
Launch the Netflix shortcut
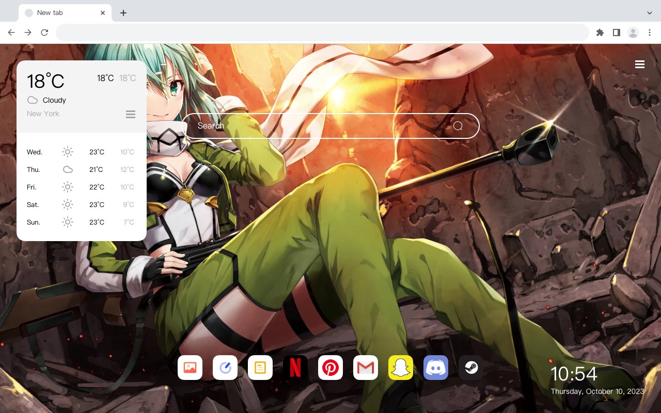pos(295,368)
